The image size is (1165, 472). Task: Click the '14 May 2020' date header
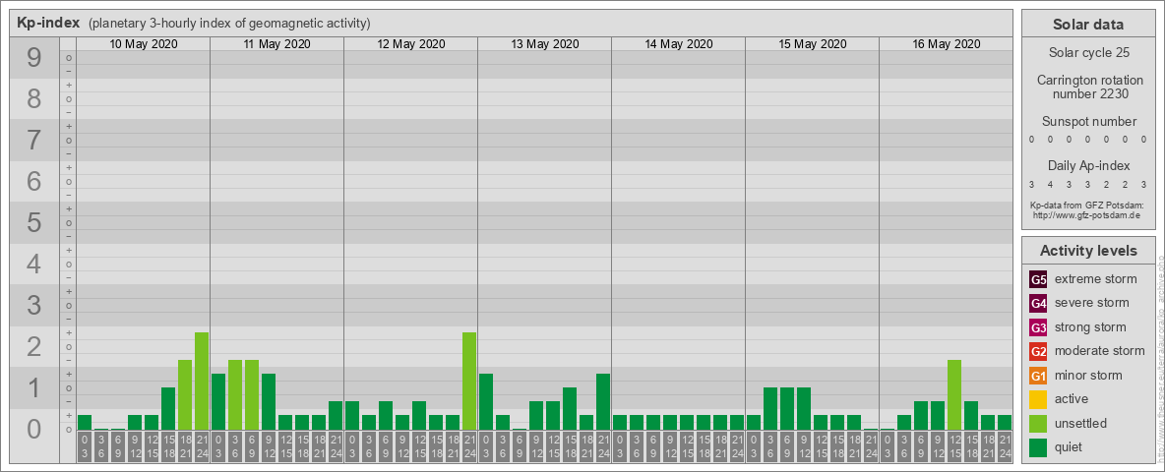678,44
